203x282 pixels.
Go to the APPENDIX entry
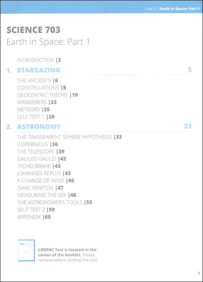point(34,217)
